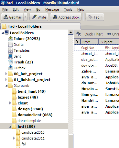Select the hrd (189) folder label
The image size is (119, 148).
point(26,127)
